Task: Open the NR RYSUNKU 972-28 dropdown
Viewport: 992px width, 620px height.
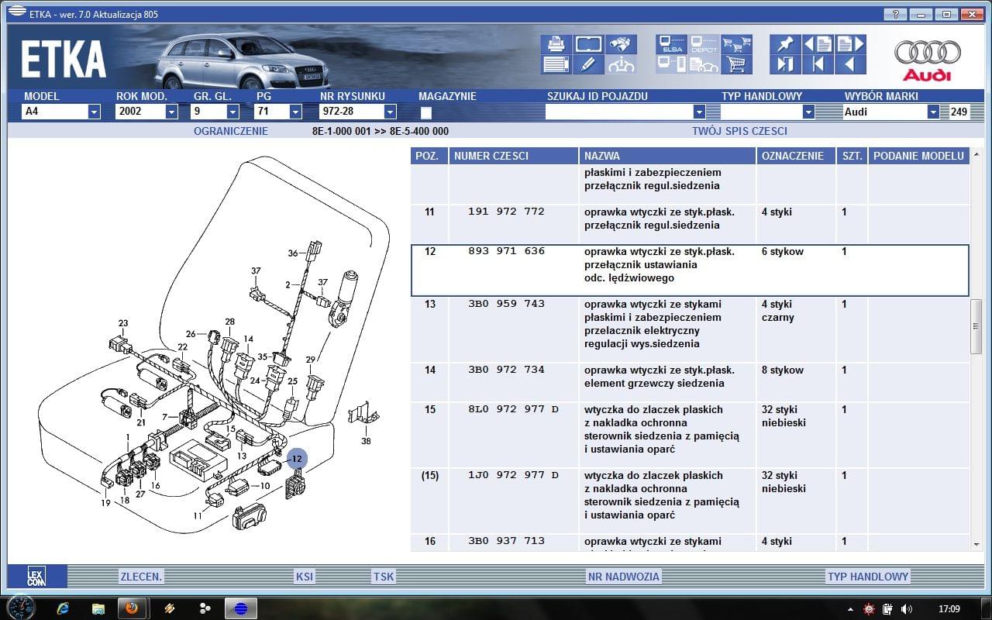Action: tap(390, 112)
